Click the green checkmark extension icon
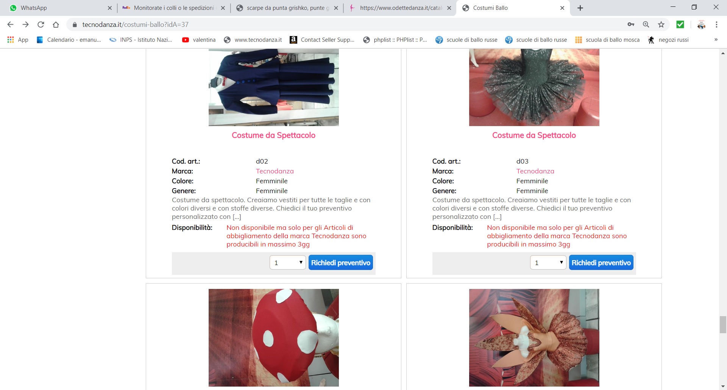 (680, 25)
